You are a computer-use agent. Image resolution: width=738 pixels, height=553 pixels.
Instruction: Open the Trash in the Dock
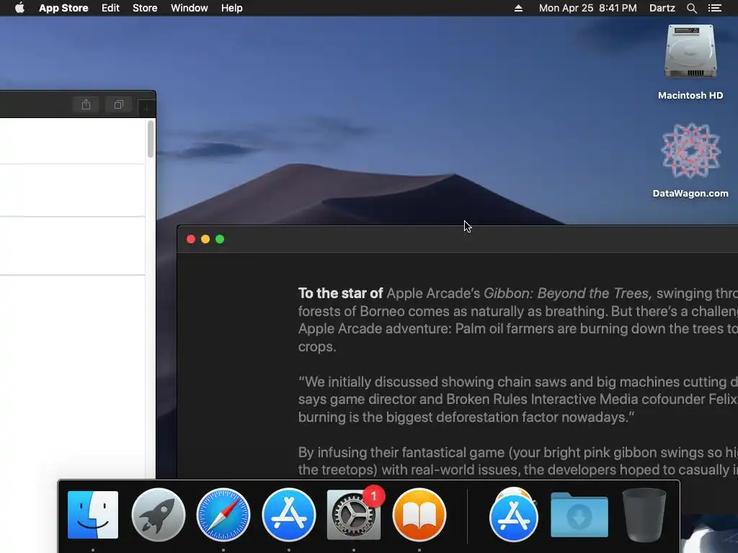click(x=644, y=514)
